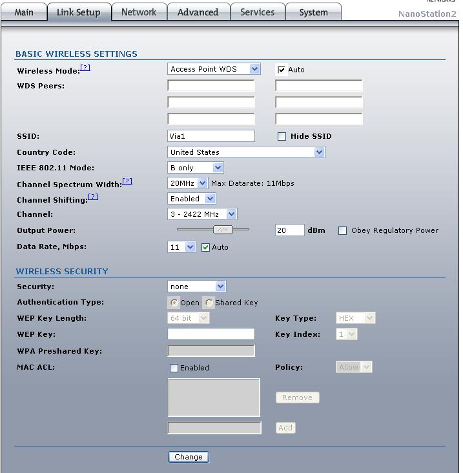Click the WPA Preshared Key field
463x473 pixels.
coord(211,351)
